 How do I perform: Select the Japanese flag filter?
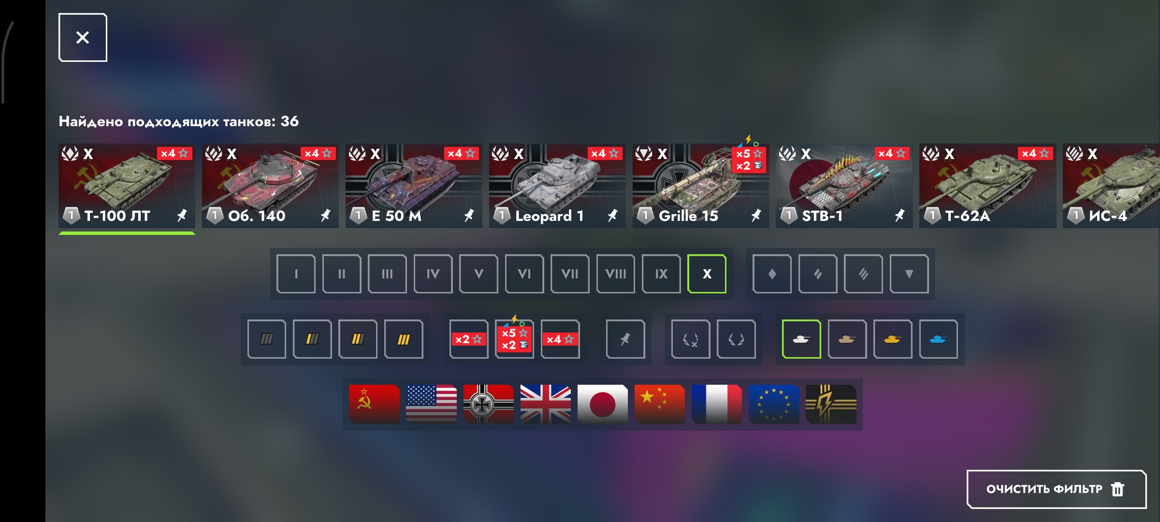[x=602, y=404]
